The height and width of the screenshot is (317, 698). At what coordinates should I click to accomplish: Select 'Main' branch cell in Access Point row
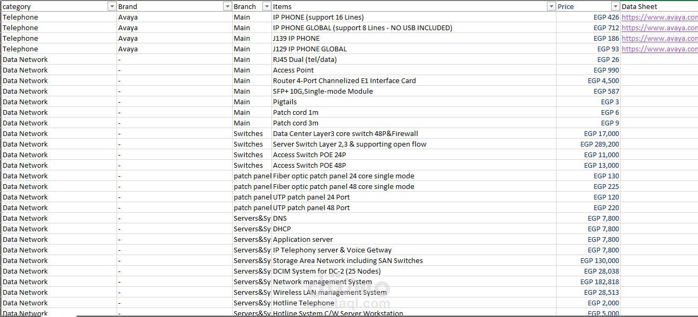(x=252, y=70)
